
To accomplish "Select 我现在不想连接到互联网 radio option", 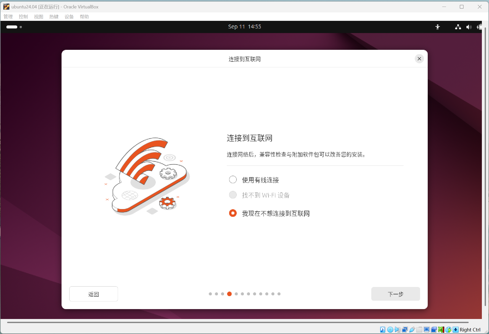I will click(233, 213).
